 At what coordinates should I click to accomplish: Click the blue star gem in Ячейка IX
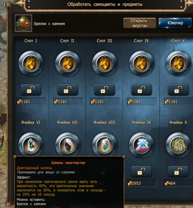[142, 145]
